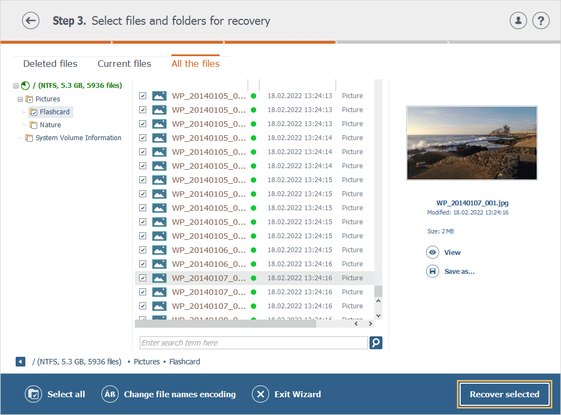Click the Nature folder icon
This screenshot has height=415, width=561.
(33, 125)
